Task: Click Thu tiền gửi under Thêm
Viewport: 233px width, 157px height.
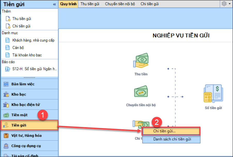Action: [22, 19]
